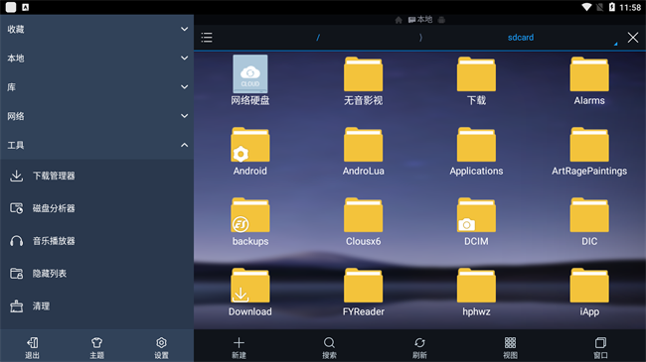Open 主题 theme settings
This screenshot has height=362, width=646.
click(96, 347)
